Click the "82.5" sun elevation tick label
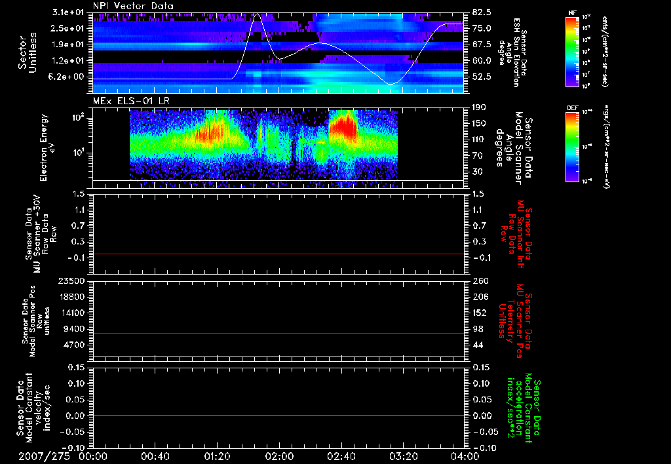 [x=482, y=12]
